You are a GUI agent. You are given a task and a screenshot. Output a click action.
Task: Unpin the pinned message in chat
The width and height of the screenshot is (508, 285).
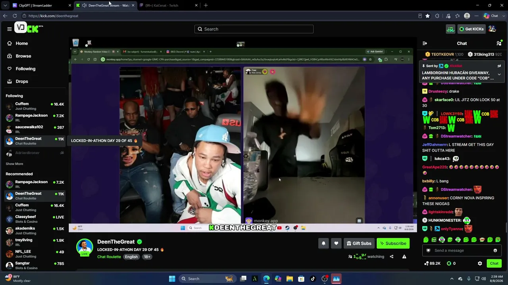click(x=499, y=66)
